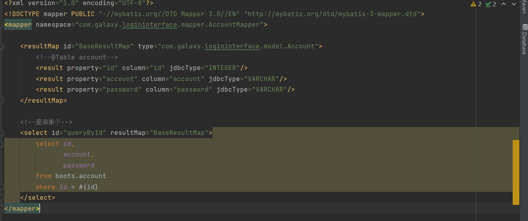The image size is (528, 221).
Task: Click the mybatis-3-mapper.dtd URL string
Action: (332, 14)
